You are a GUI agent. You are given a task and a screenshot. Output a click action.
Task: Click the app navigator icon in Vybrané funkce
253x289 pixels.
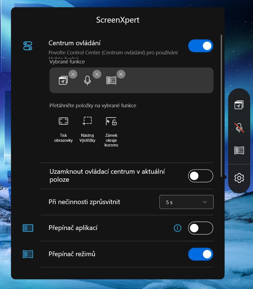(63, 80)
